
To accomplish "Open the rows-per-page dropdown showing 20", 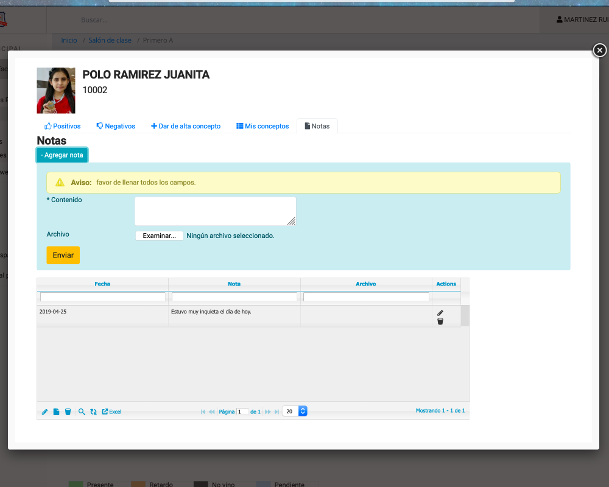I will pos(295,412).
